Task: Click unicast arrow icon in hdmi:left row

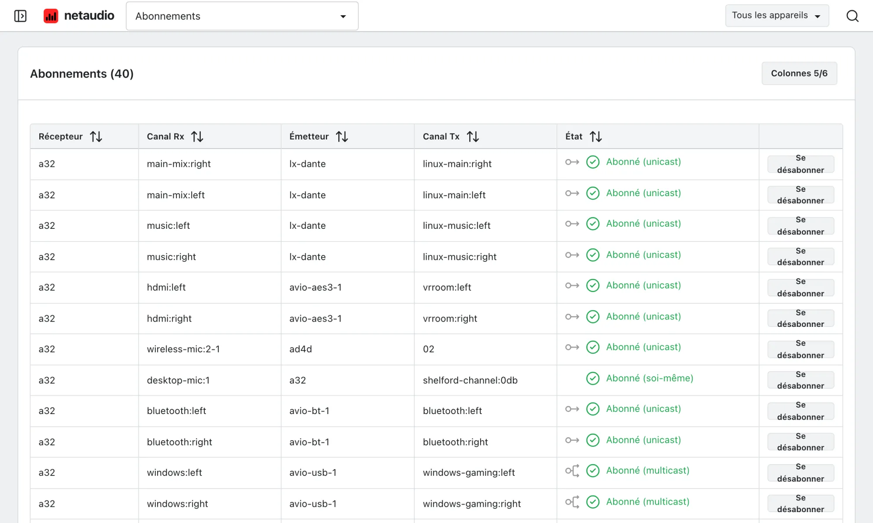Action: pyautogui.click(x=572, y=285)
